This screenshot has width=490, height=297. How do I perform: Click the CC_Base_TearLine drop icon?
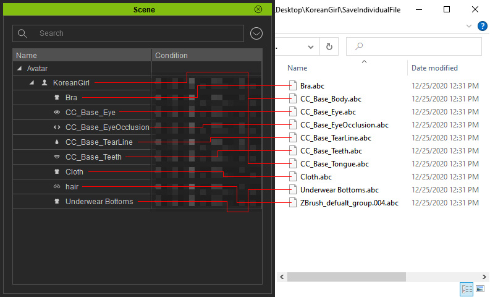click(x=57, y=142)
